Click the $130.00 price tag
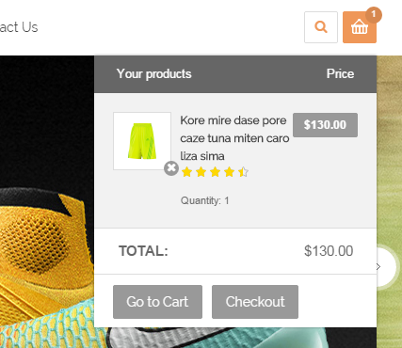 click(325, 125)
